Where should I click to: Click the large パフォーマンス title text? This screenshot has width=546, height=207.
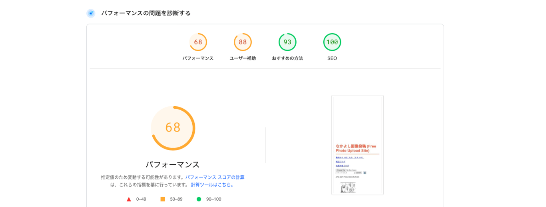[173, 164]
